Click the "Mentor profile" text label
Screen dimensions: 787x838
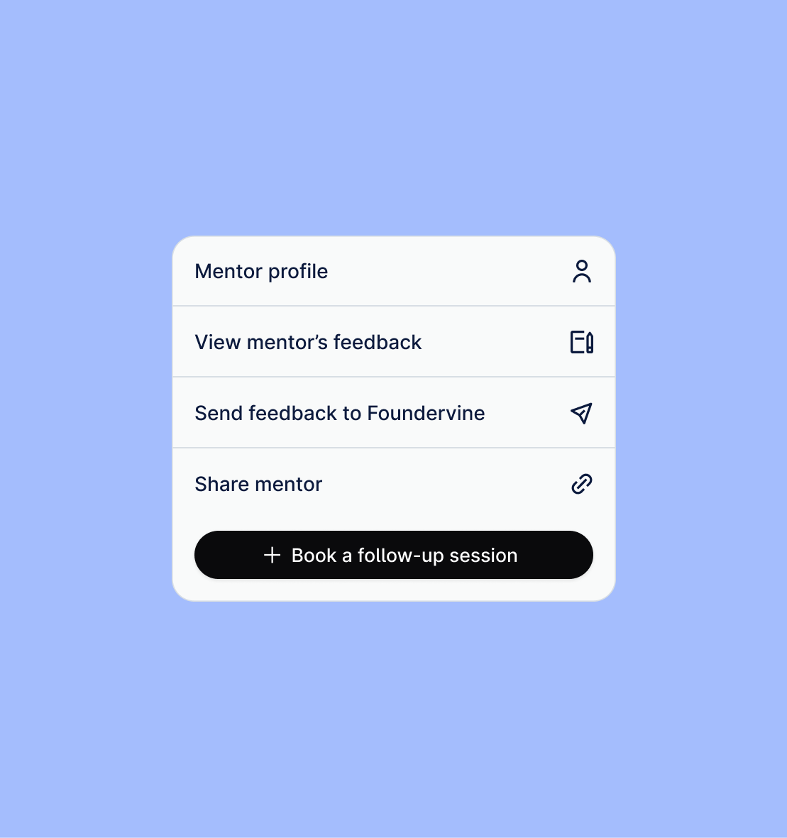261,271
